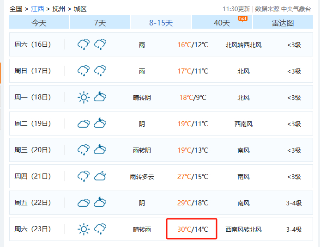The width and height of the screenshot is (320, 247).
Task: Click the 数据来源 中央气象台 text
Action: click(283, 9)
